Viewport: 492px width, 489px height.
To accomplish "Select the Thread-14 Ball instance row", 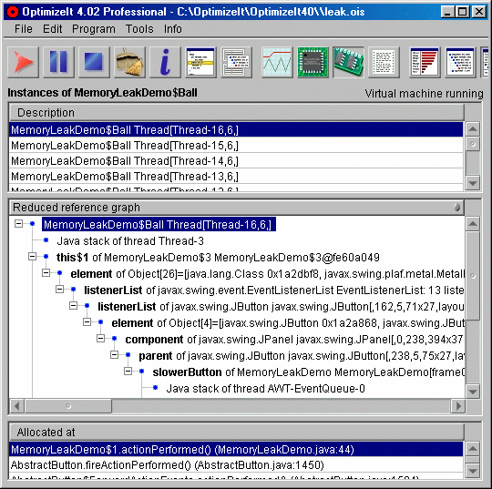I will 236,161.
